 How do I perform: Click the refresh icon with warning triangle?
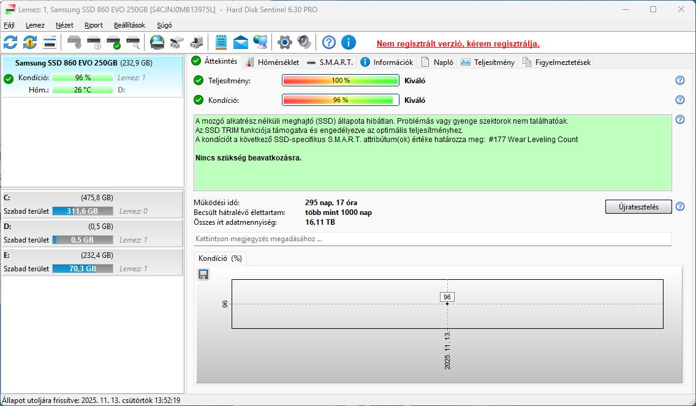pyautogui.click(x=30, y=43)
